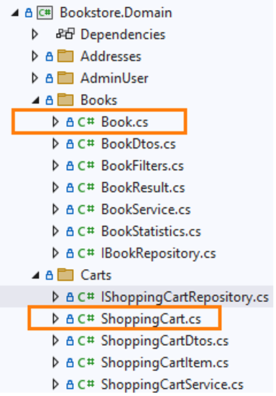Open the BookStatistics.cs file
This screenshot has height=396, width=276.
pyautogui.click(x=151, y=231)
